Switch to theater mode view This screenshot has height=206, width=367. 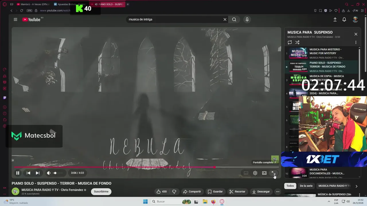pyautogui.click(x=264, y=173)
